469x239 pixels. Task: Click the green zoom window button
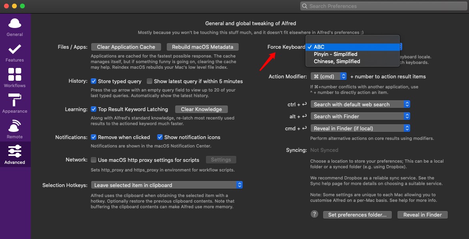pos(22,6)
